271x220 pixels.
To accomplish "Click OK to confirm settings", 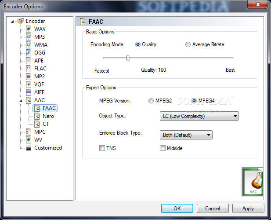I will point(177,209).
